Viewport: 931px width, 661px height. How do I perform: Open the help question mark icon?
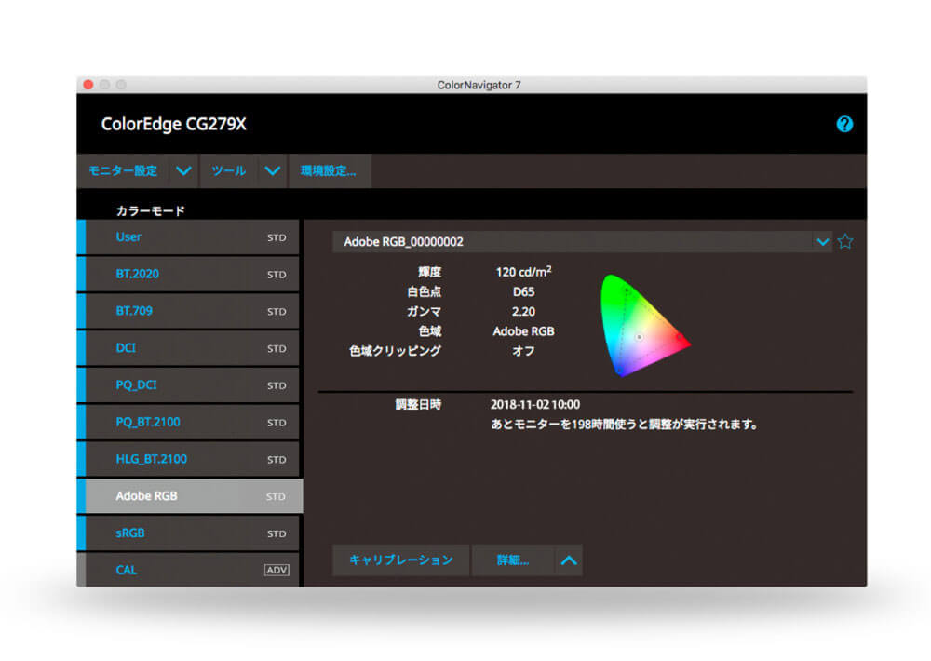[x=844, y=124]
